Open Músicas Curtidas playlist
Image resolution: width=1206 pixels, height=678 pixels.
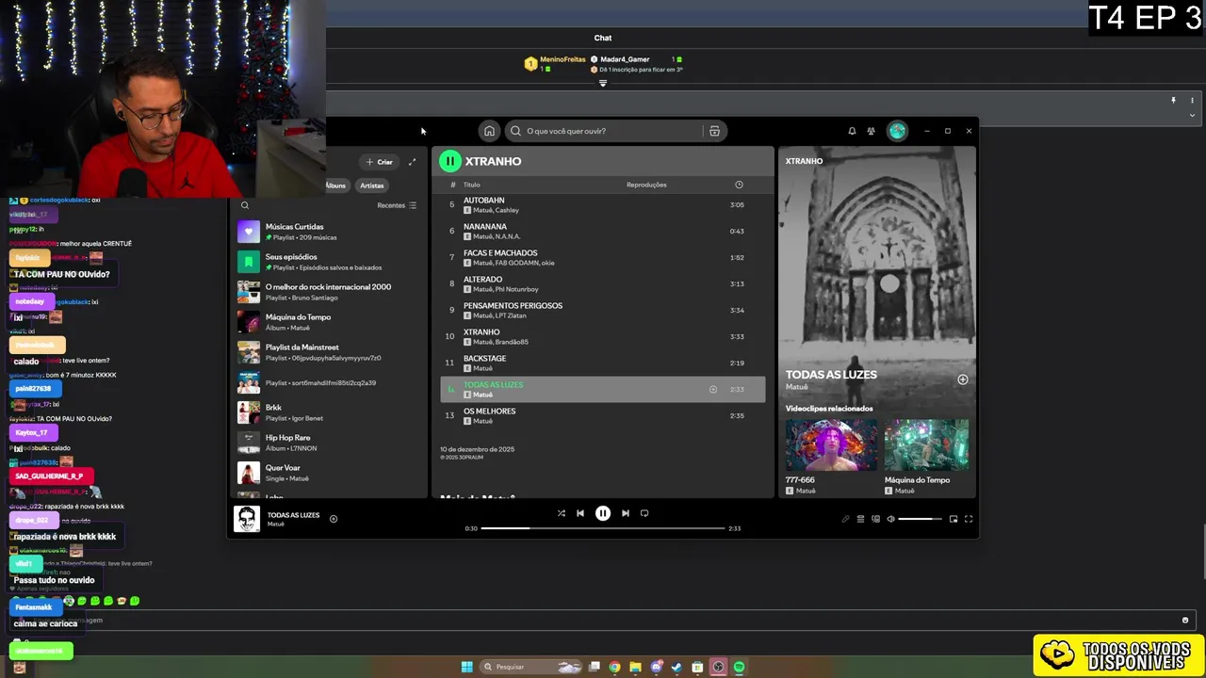pyautogui.click(x=327, y=232)
